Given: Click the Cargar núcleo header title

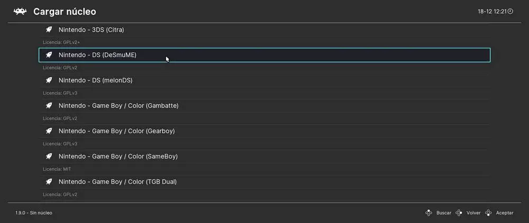Looking at the screenshot, I should 65,11.
